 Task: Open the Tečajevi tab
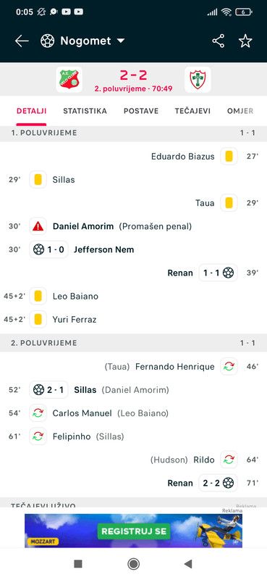click(192, 111)
